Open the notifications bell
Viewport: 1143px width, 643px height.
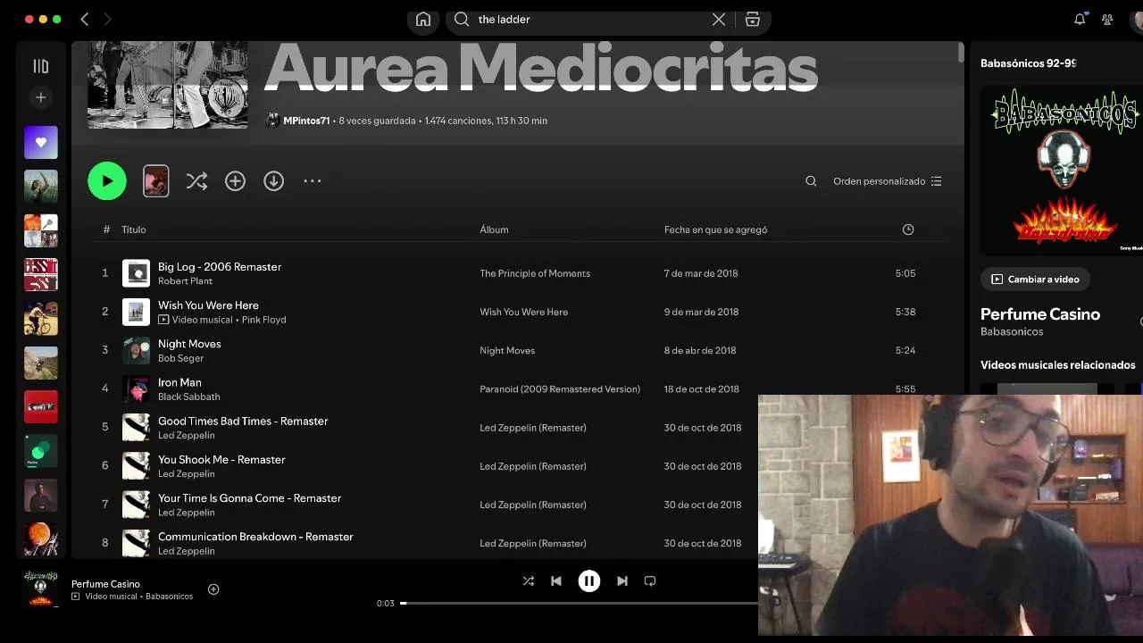coord(1080,19)
